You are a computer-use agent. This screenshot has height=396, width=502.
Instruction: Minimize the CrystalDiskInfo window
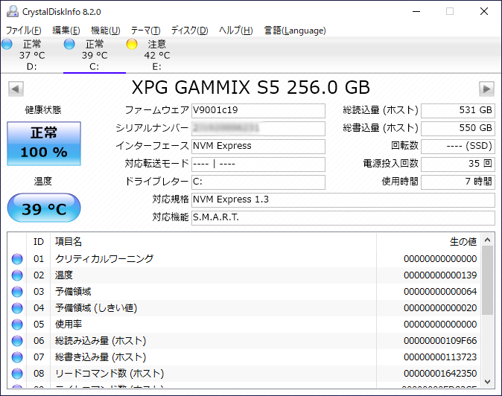click(416, 11)
